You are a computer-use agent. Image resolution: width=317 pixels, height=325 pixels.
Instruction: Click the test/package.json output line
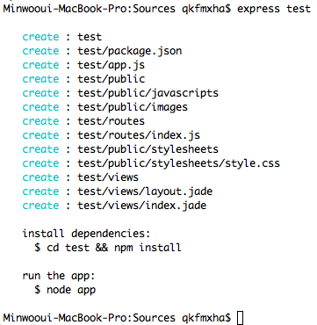pos(102,51)
